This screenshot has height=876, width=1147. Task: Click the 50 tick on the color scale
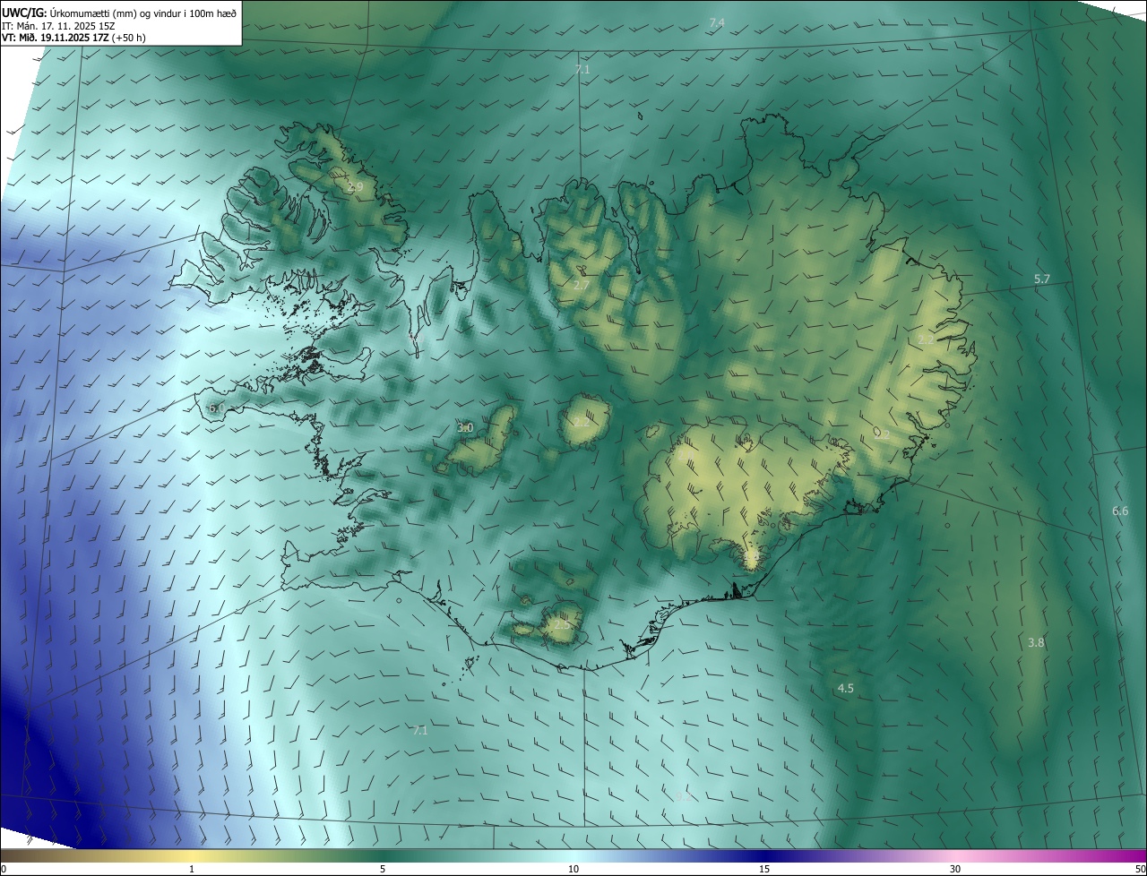[x=1140, y=869]
